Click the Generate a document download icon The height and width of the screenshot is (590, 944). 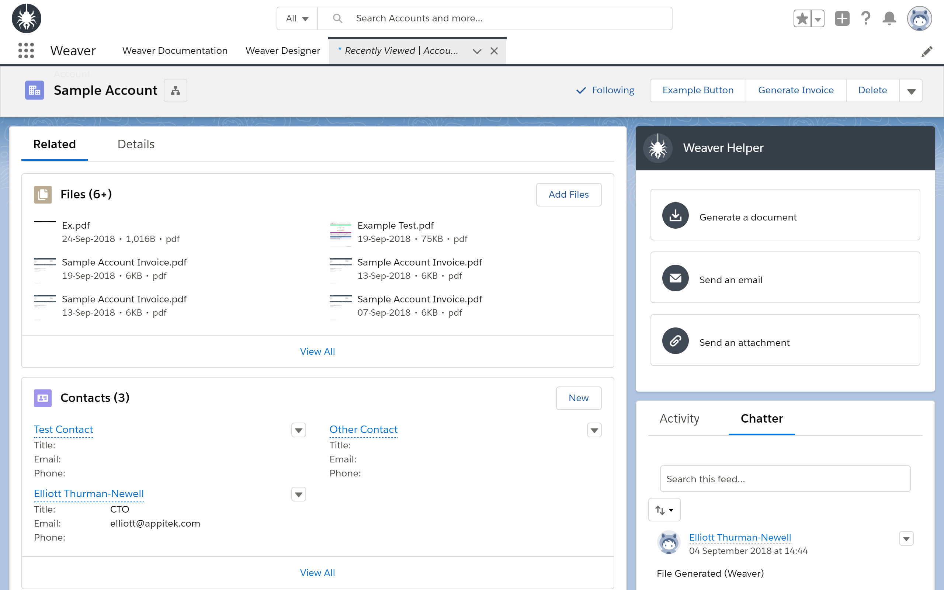(675, 215)
